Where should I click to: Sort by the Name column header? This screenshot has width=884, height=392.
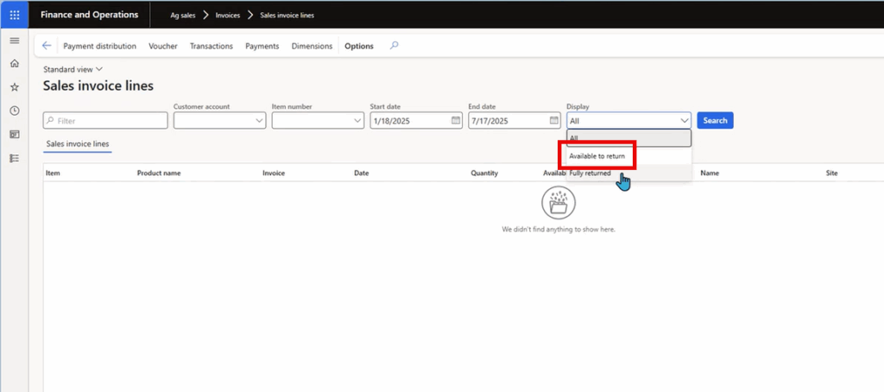[x=710, y=174]
